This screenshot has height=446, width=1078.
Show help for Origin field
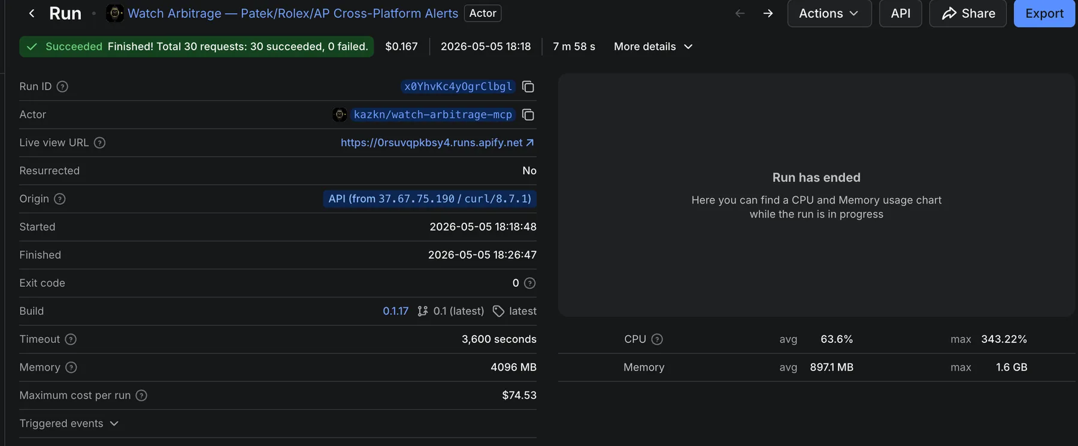click(60, 199)
